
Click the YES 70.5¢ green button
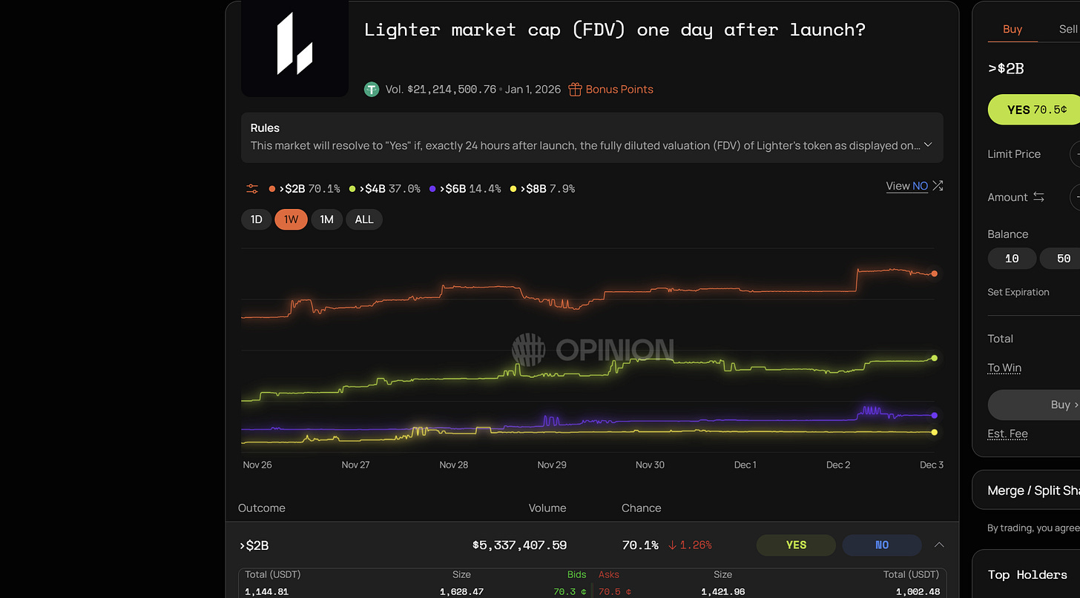(x=1034, y=110)
